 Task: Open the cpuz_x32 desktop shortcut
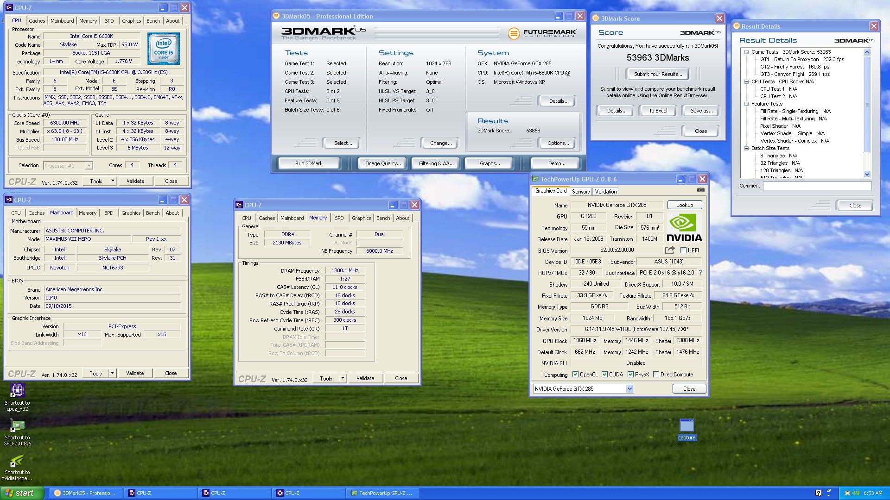17,391
